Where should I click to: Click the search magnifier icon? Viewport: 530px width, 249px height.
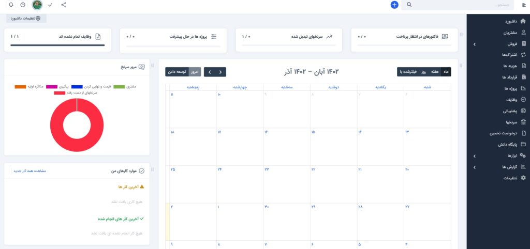click(409, 5)
